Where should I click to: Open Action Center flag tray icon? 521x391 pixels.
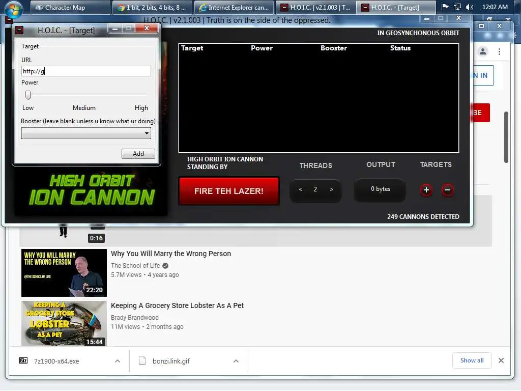(445, 7)
